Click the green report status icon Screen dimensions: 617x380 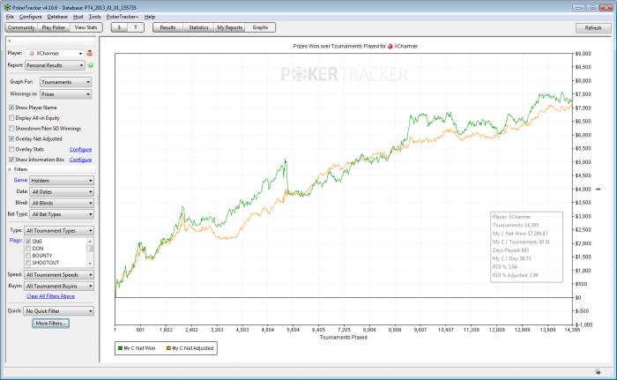[91, 65]
